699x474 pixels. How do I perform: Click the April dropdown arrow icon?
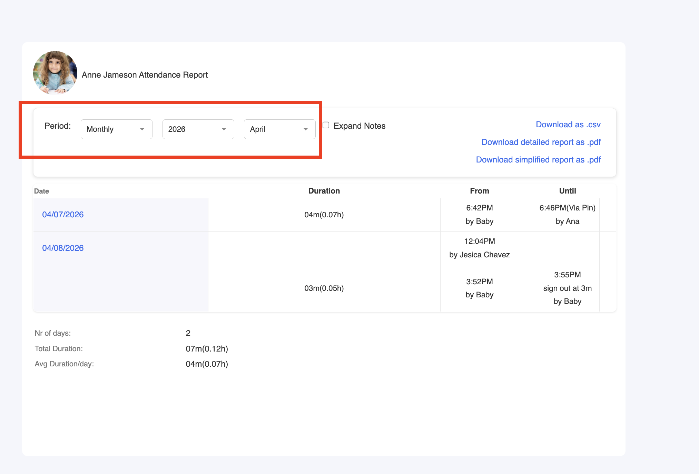coord(306,129)
